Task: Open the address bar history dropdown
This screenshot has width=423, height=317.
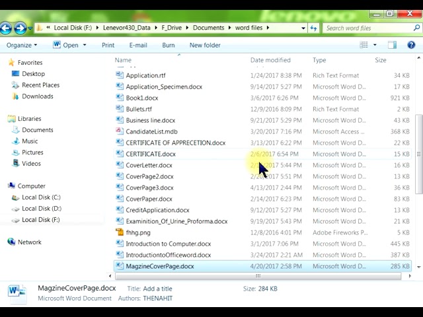Action: point(303,28)
